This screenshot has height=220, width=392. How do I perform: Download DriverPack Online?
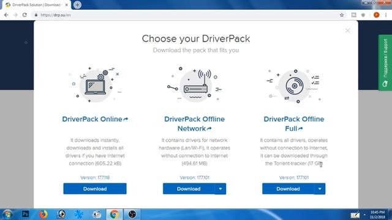coord(95,189)
